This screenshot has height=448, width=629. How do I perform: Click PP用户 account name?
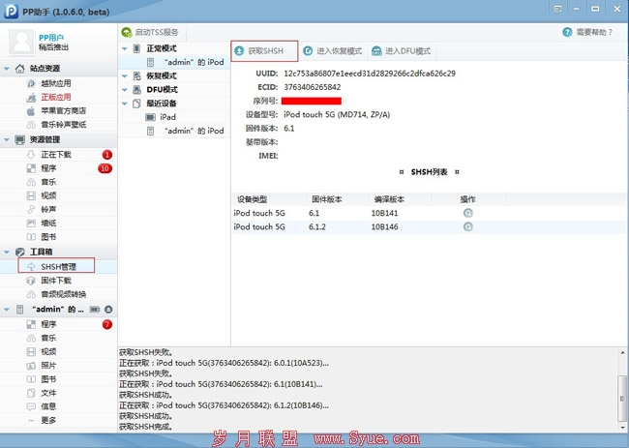tap(51, 38)
